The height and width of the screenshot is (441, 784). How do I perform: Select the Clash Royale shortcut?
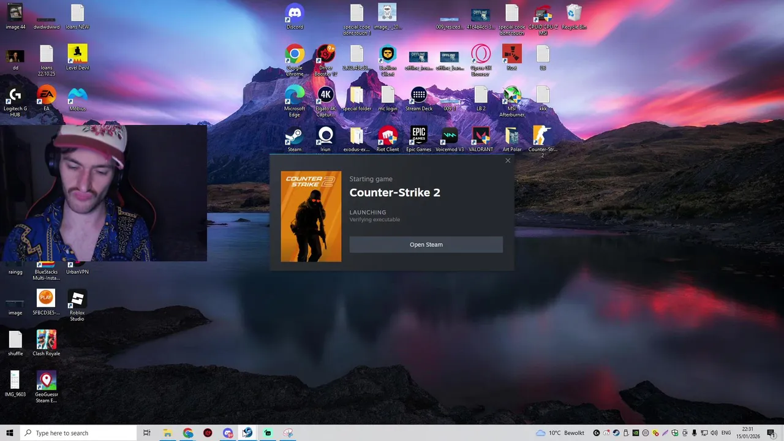[46, 343]
